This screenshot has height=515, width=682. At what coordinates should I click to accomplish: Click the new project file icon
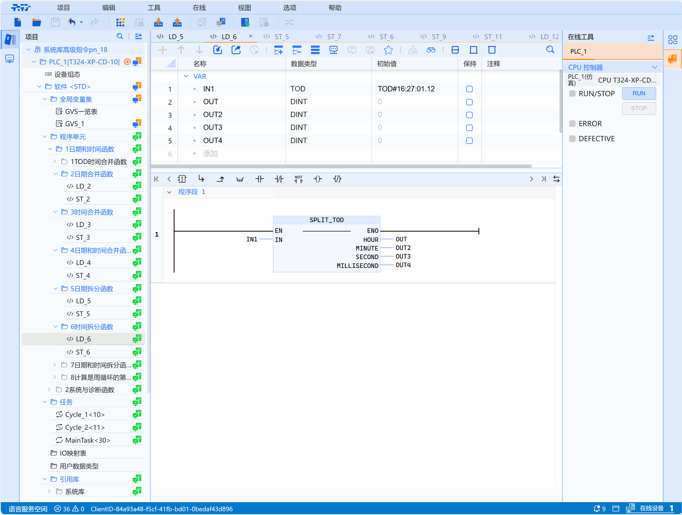(x=18, y=22)
